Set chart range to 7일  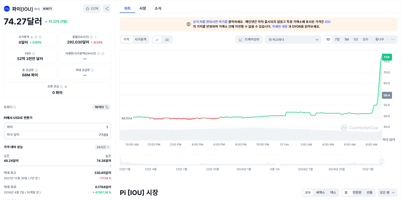(x=337, y=39)
